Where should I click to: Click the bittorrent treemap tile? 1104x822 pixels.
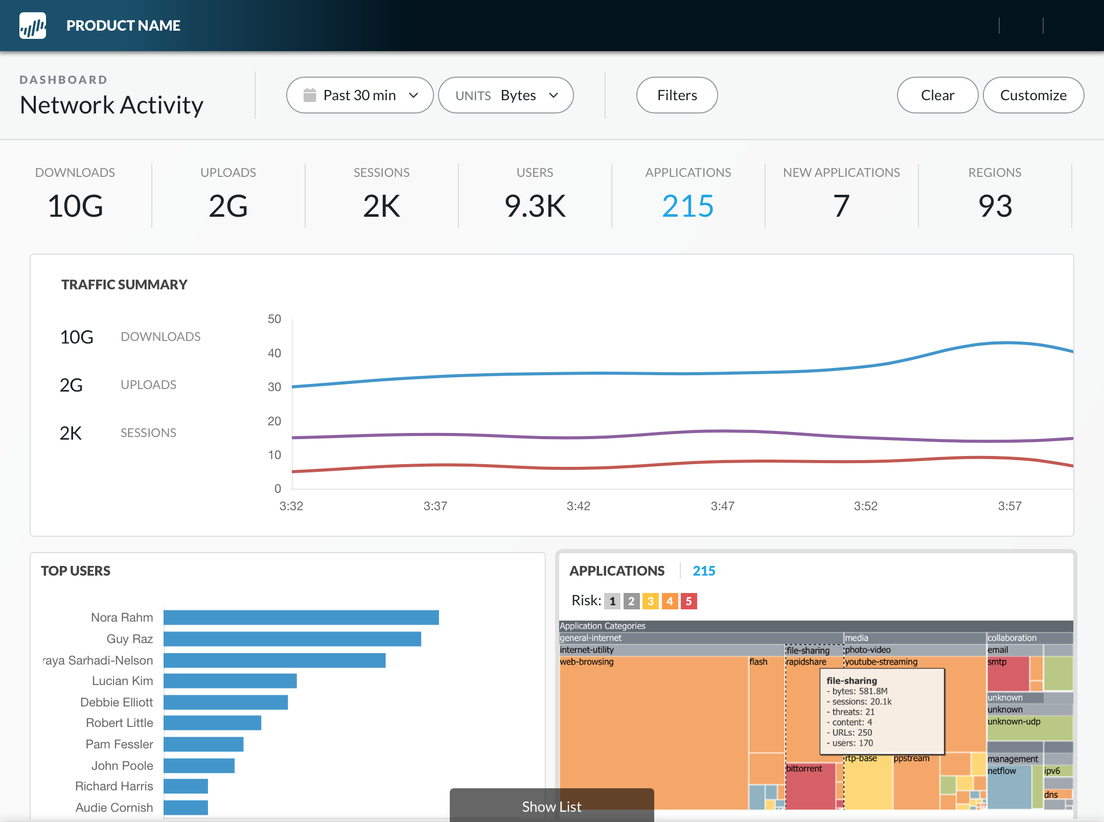(810, 787)
